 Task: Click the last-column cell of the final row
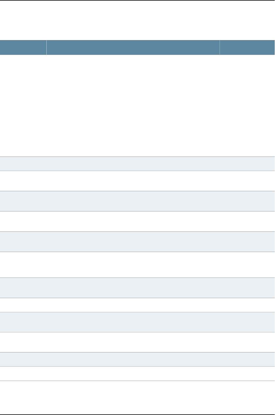(x=247, y=397)
